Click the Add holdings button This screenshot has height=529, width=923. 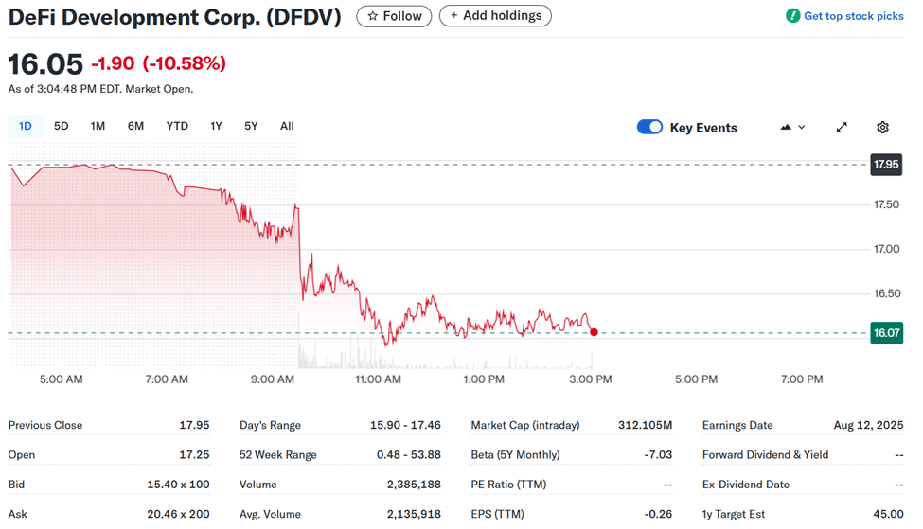(x=495, y=16)
